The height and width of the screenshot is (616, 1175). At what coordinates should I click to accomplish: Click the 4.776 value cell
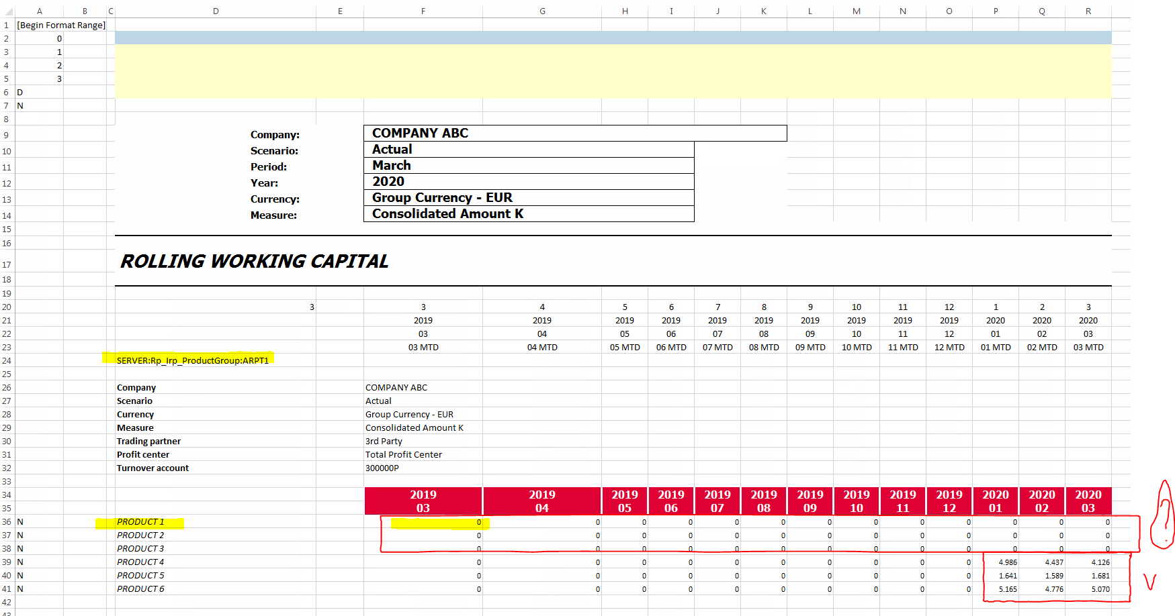[x=1054, y=589]
